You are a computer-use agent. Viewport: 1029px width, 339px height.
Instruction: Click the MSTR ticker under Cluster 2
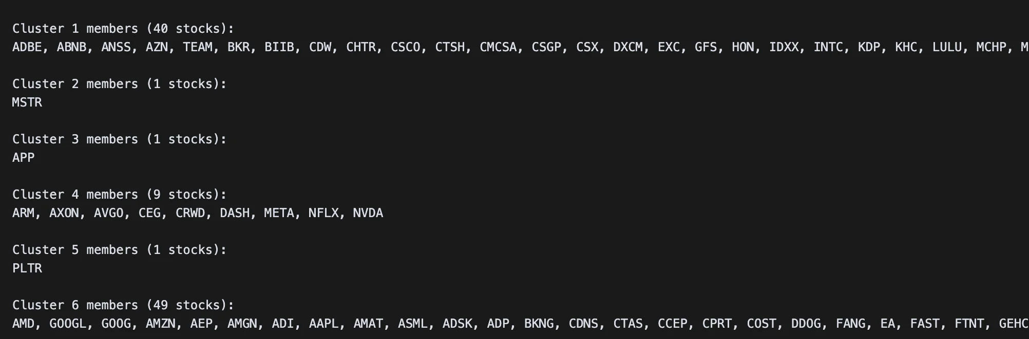coord(27,102)
